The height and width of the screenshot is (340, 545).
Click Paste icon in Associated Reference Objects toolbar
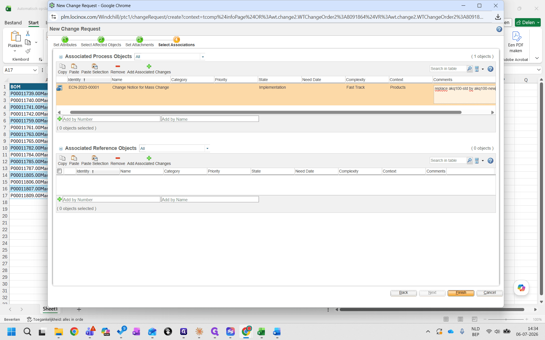click(74, 158)
